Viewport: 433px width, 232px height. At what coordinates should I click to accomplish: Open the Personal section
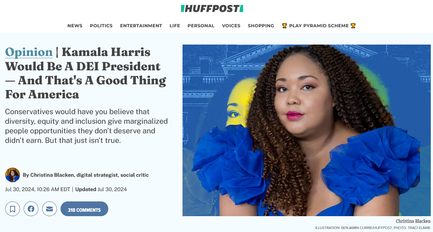201,26
